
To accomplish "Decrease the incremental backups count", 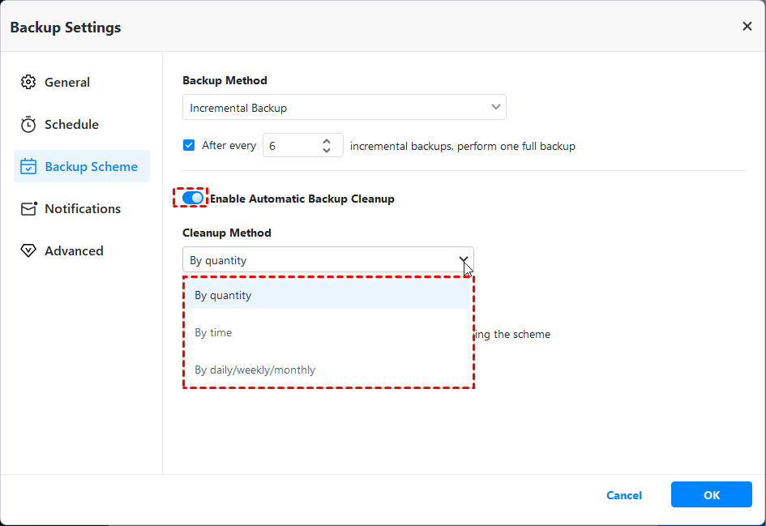I will pos(327,151).
